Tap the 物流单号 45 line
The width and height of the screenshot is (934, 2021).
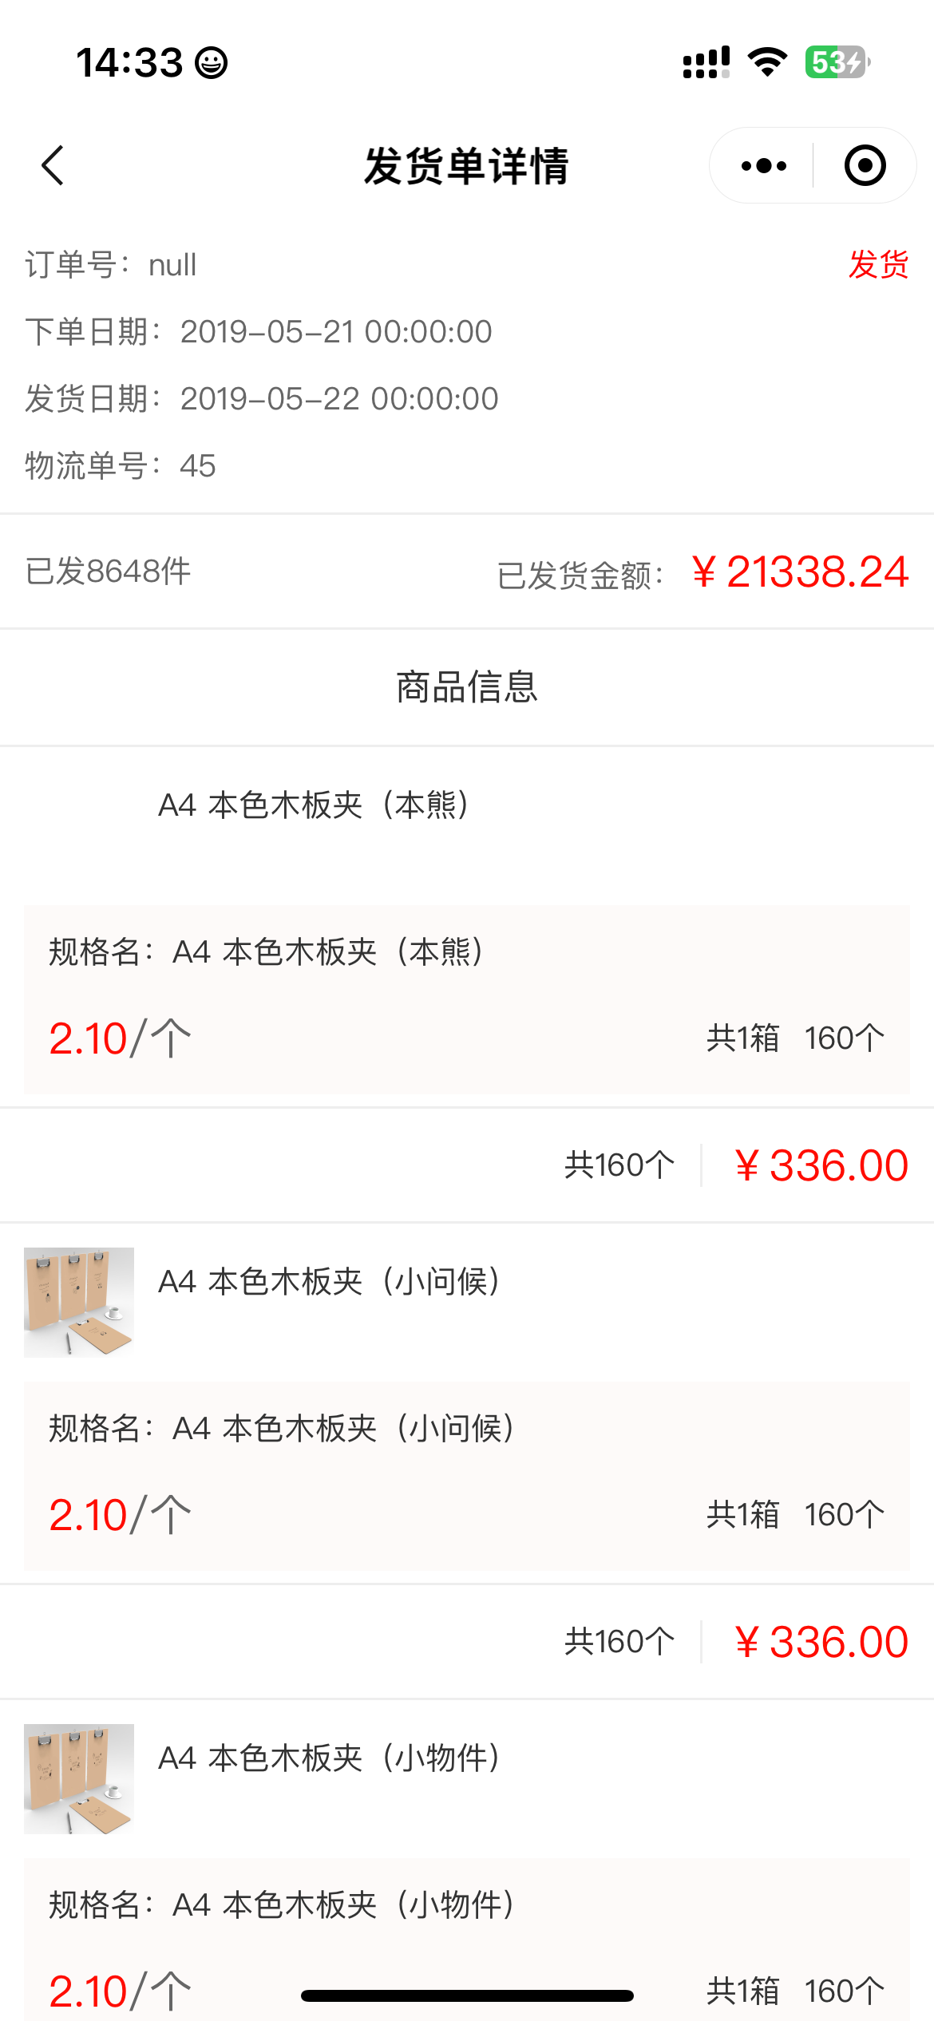point(121,466)
